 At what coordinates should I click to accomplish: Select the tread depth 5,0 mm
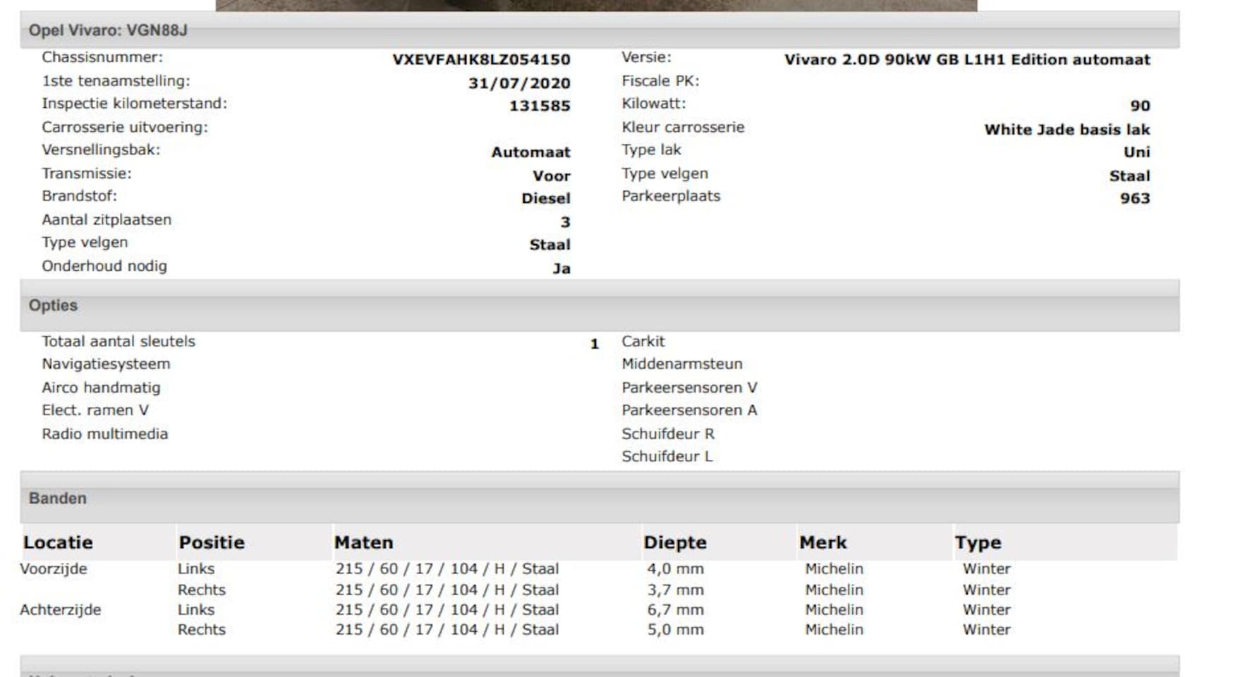point(675,629)
